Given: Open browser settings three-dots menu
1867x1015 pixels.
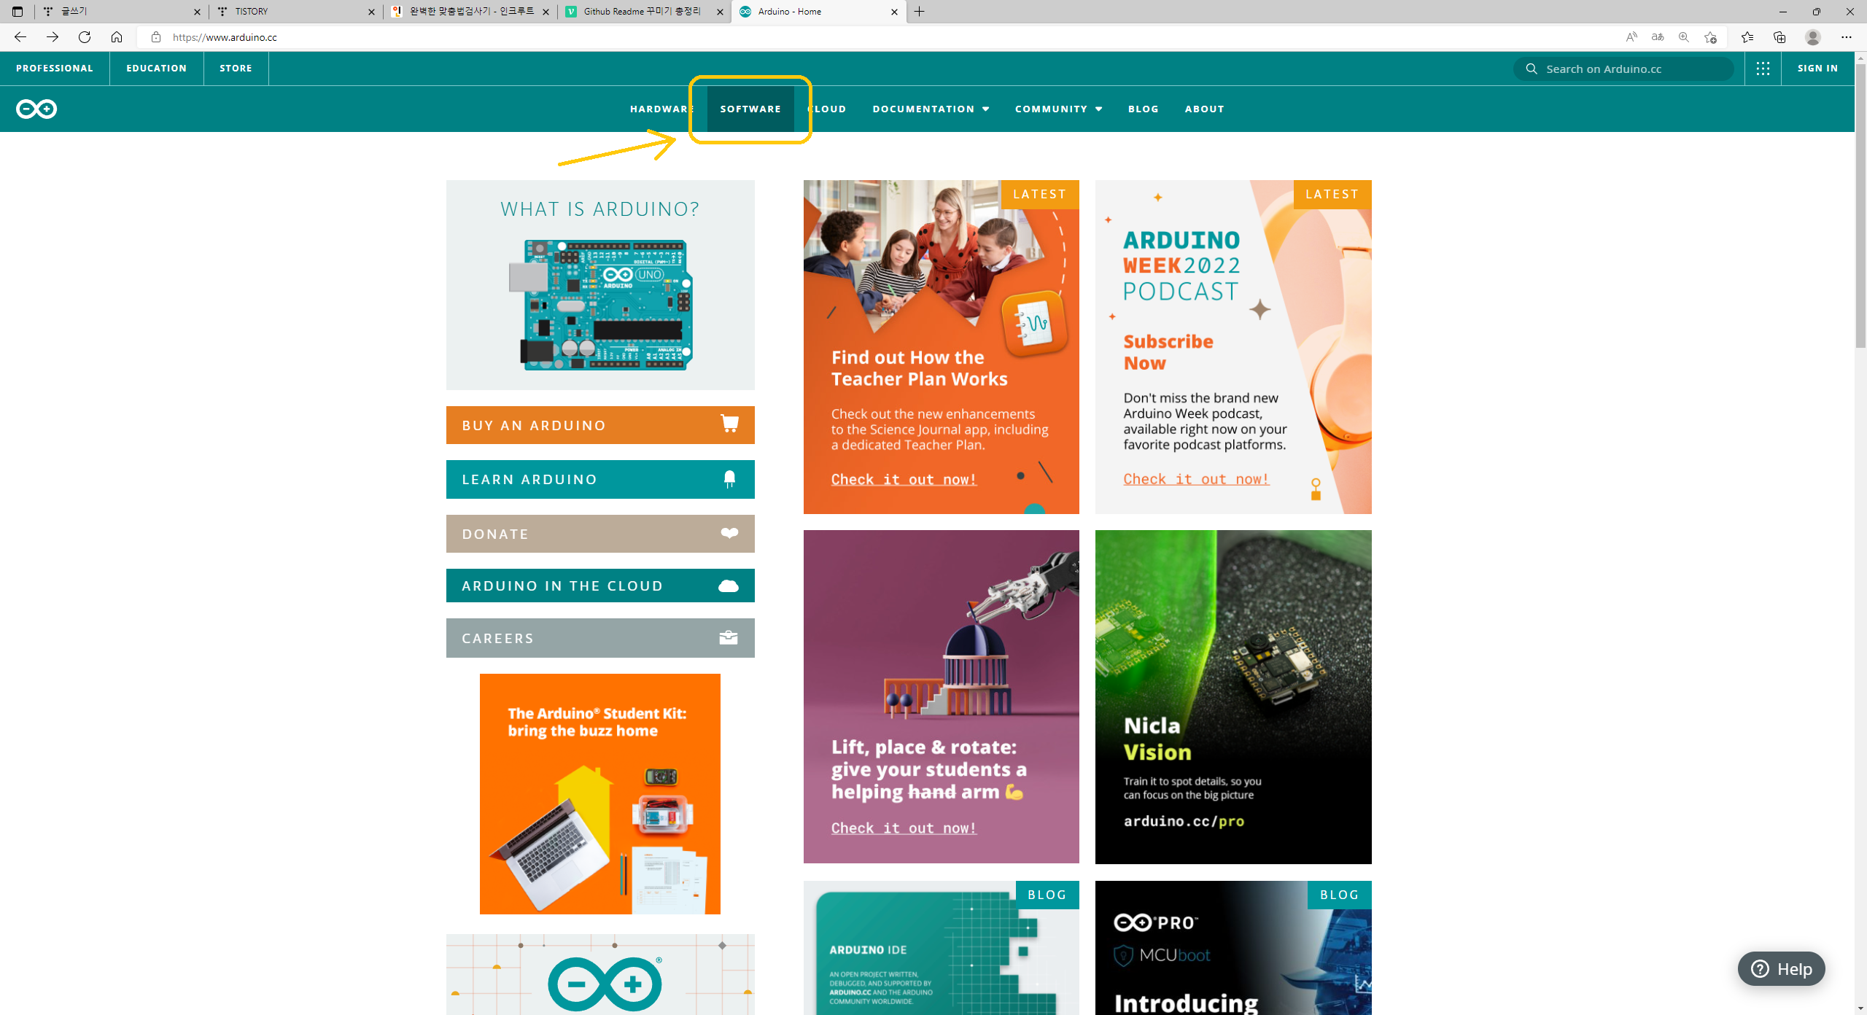Looking at the screenshot, I should pos(1846,37).
